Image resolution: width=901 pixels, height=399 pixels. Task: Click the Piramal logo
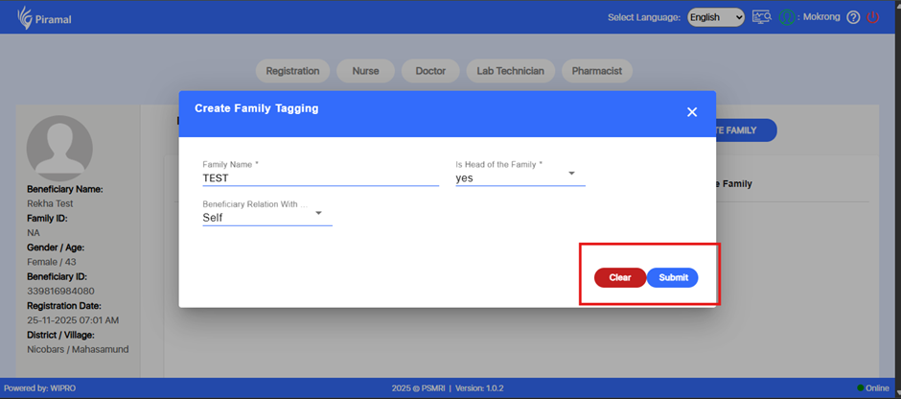(x=39, y=17)
